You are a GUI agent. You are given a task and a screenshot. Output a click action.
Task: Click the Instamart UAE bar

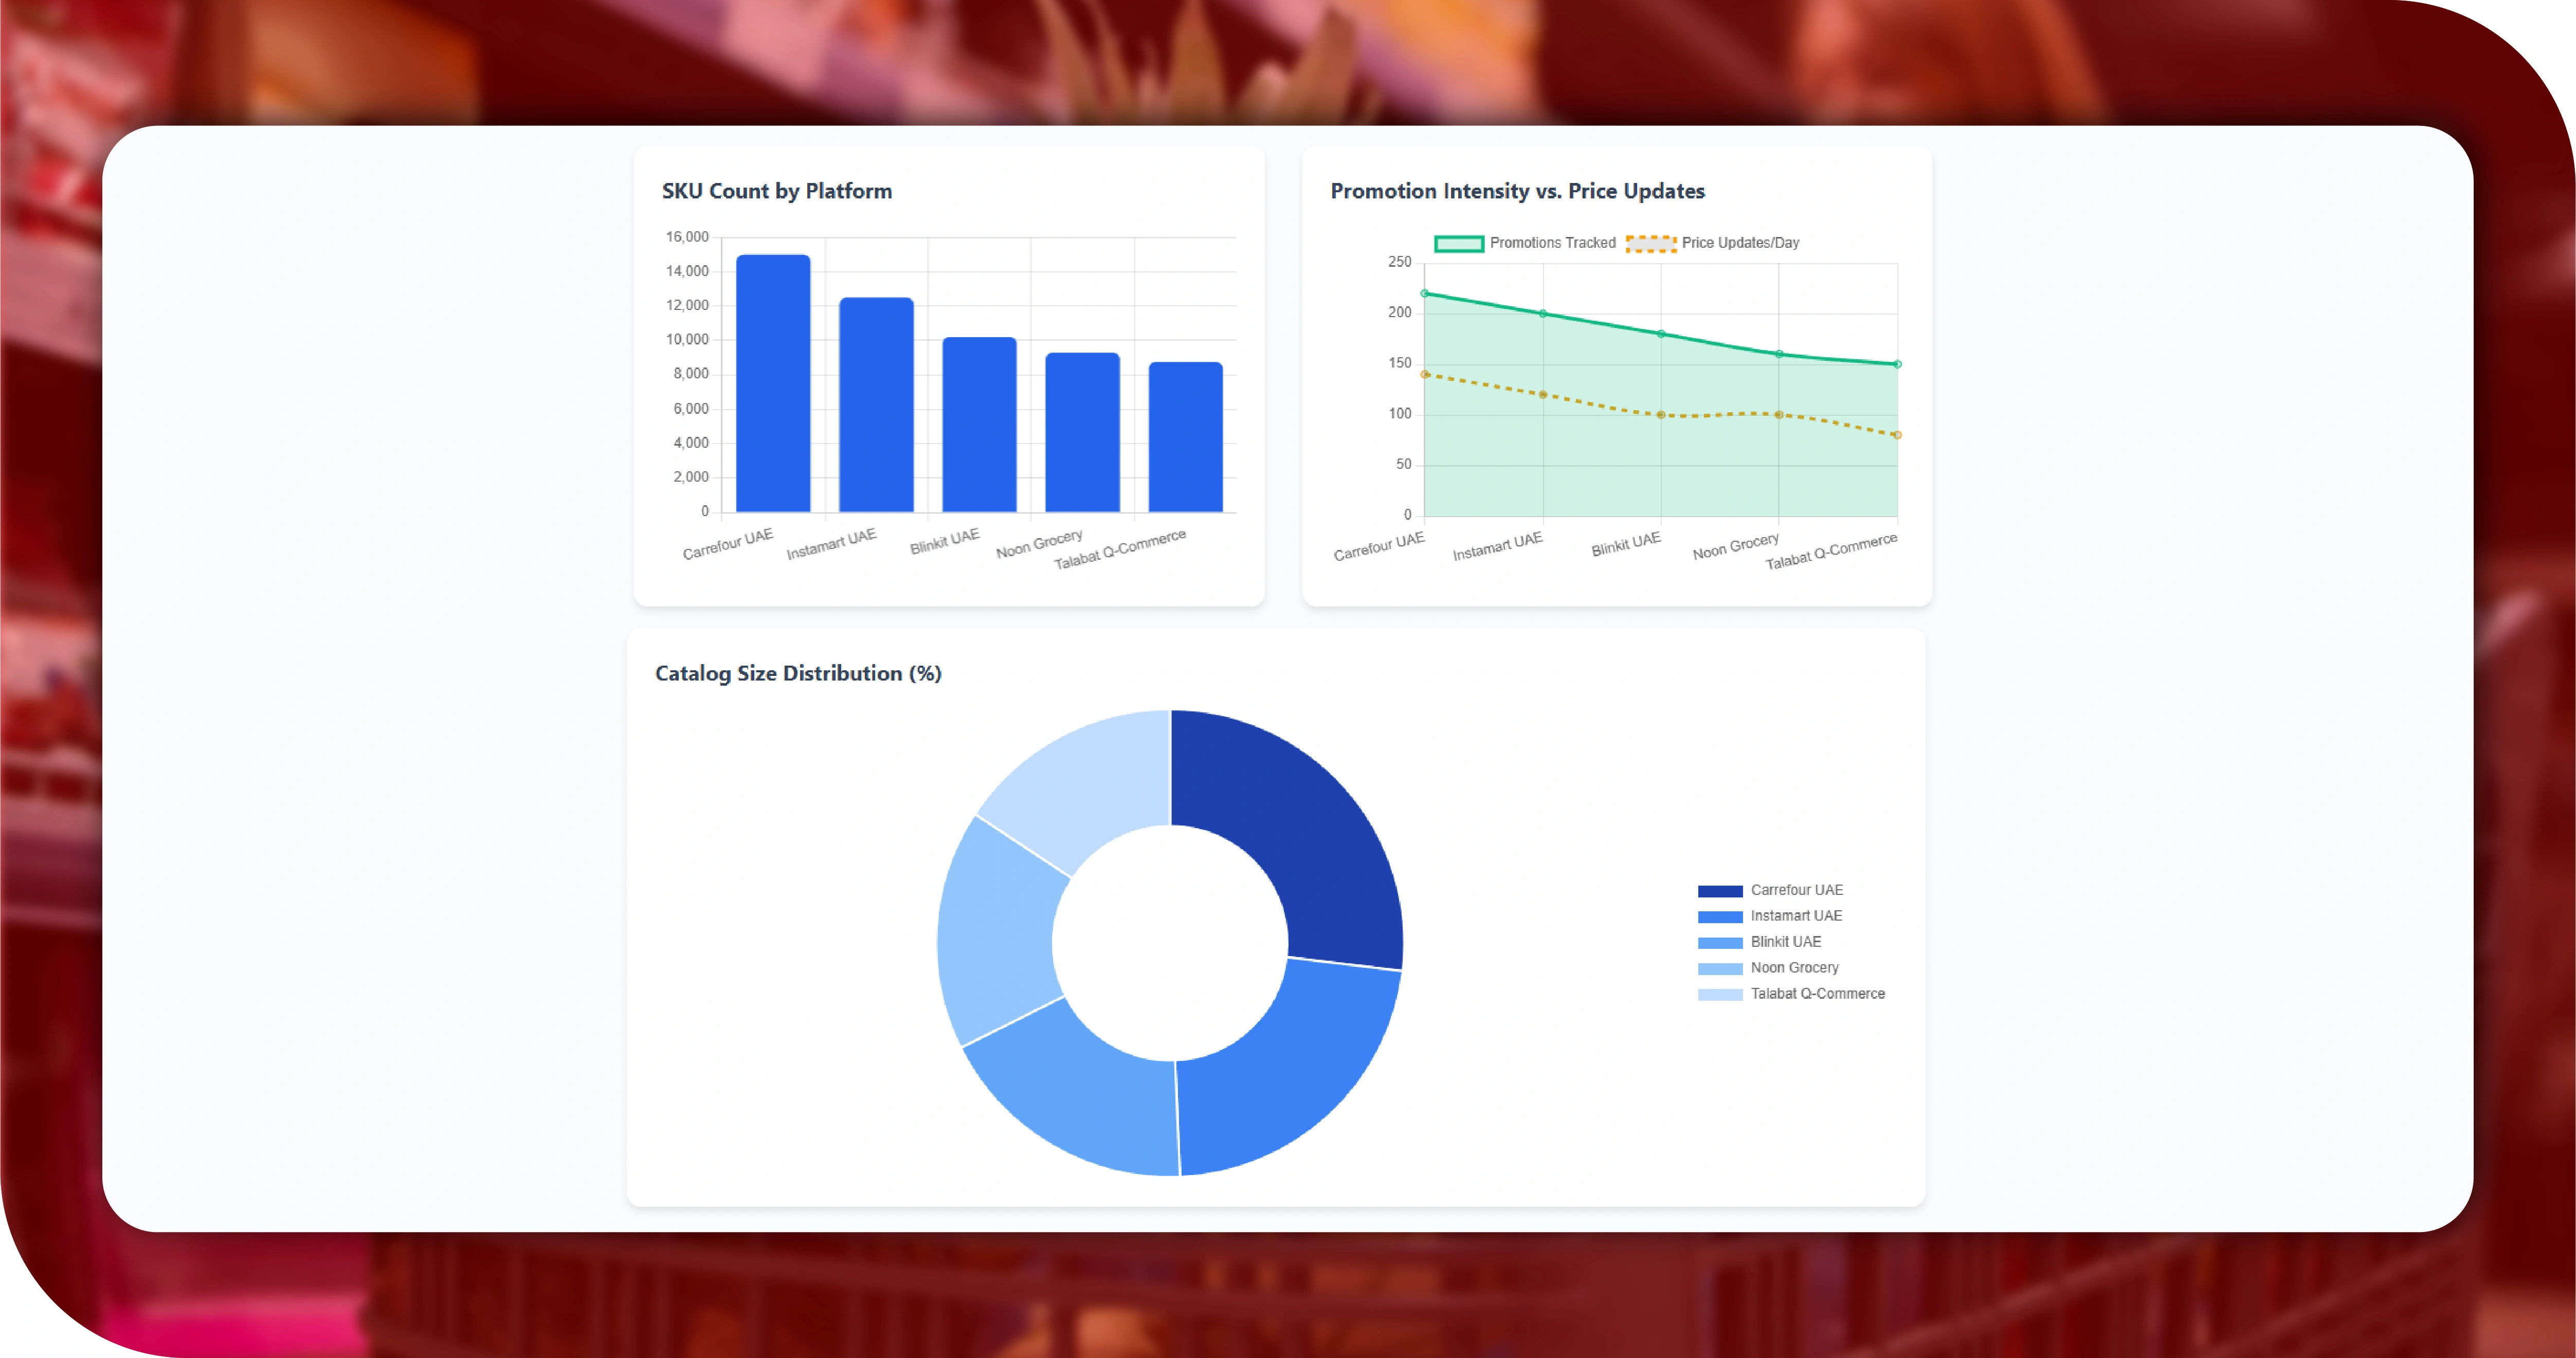876,405
